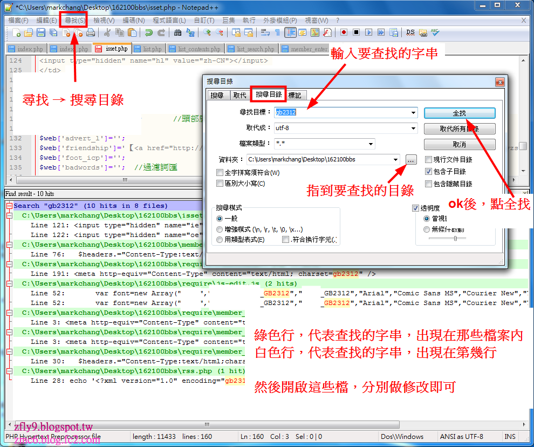The image size is (534, 447).
Task: Click the Save Recorded Macro icon
Action: (394, 33)
